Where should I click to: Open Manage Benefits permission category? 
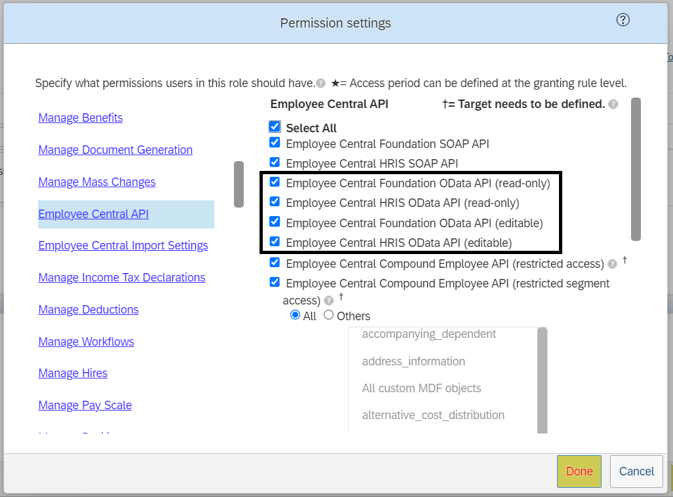pyautogui.click(x=80, y=117)
